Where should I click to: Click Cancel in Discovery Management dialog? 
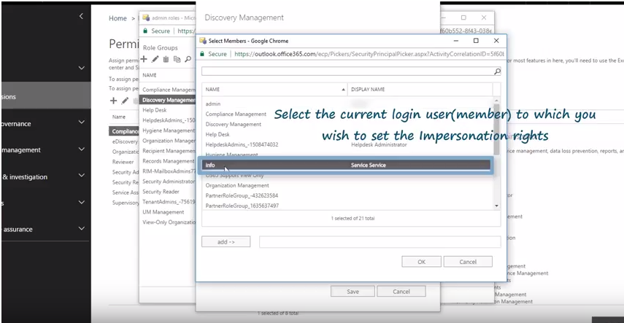pos(401,292)
